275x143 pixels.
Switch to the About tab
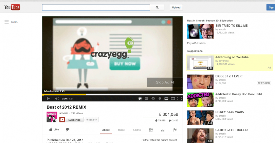click(106, 130)
